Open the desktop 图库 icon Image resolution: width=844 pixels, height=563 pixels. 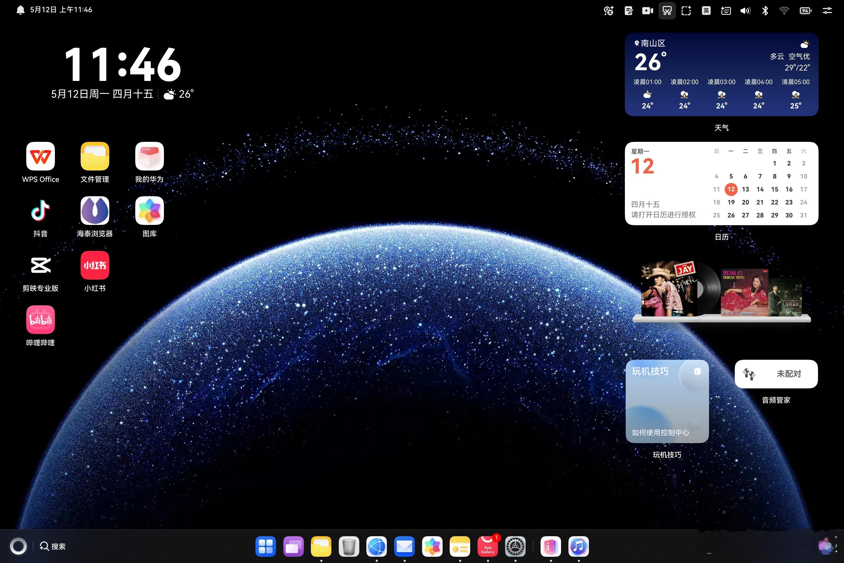point(149,211)
